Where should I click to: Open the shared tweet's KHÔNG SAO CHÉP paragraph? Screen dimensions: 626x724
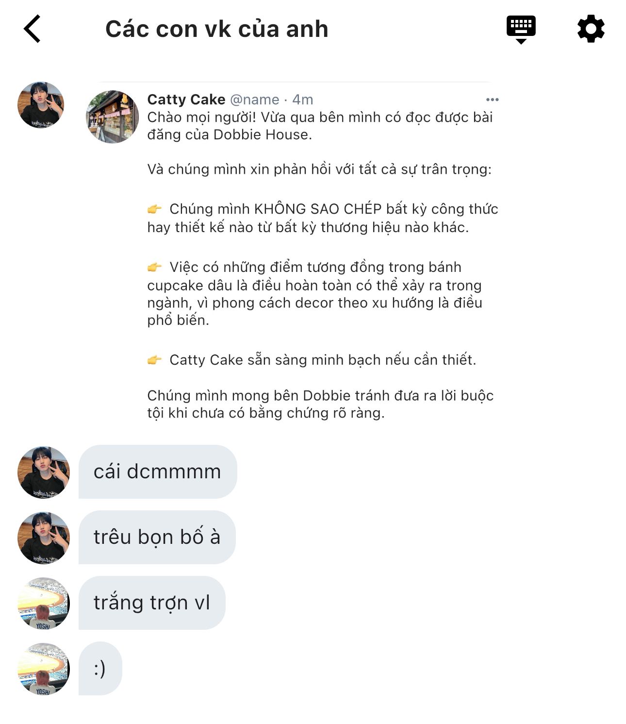[323, 218]
